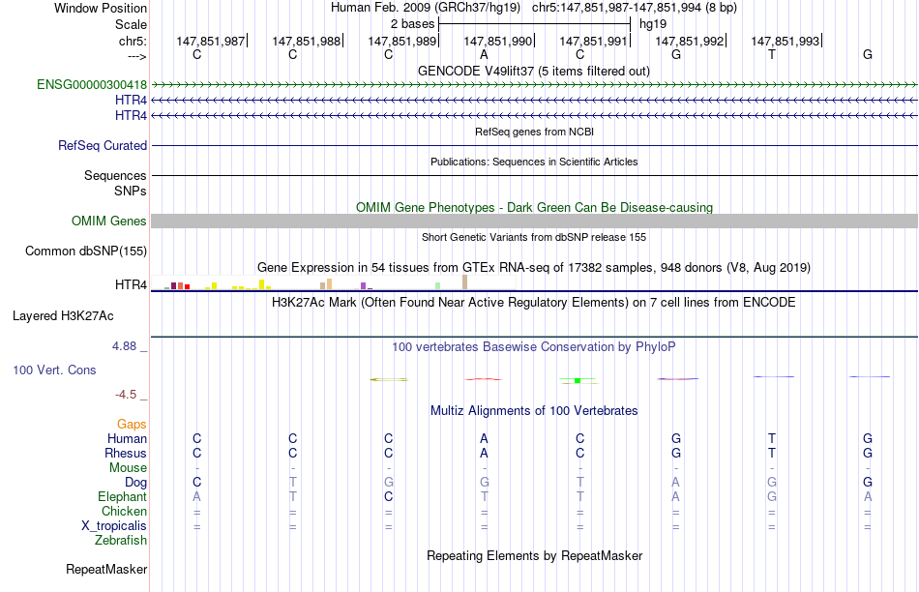Click the Window Position label
This screenshot has width=919, height=592.
click(x=101, y=8)
